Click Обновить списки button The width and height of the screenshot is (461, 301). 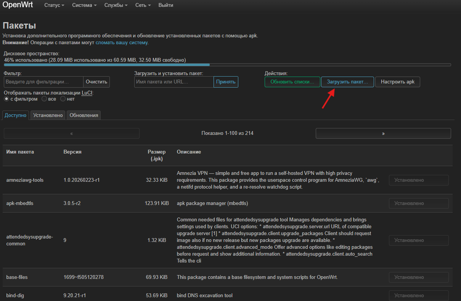292,82
